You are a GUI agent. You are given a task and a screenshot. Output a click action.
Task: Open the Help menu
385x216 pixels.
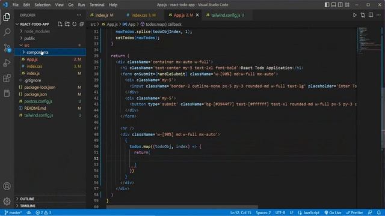click(x=113, y=5)
